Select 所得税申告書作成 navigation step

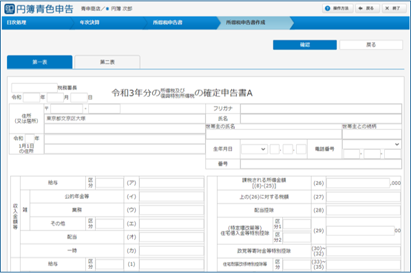click(x=255, y=23)
